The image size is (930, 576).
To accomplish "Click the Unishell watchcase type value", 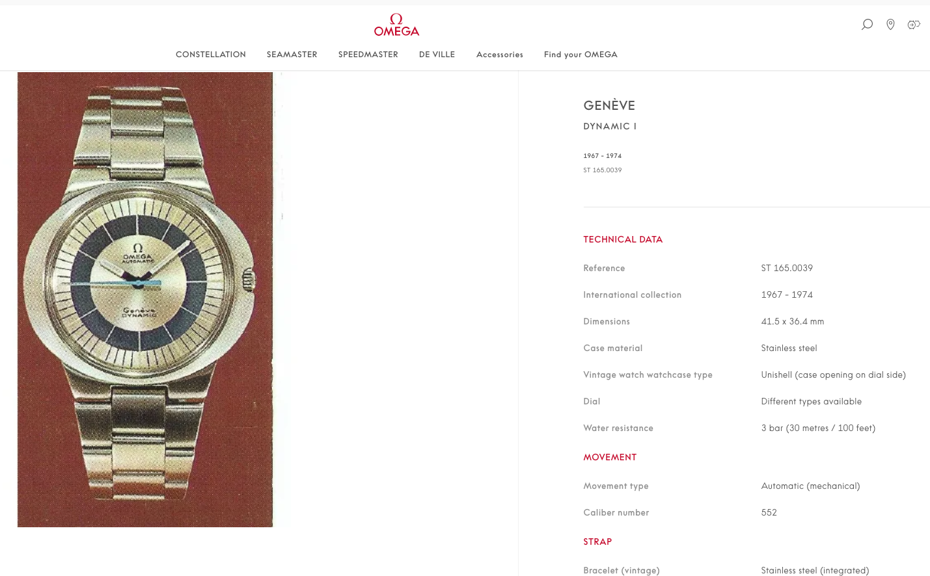I will [834, 374].
